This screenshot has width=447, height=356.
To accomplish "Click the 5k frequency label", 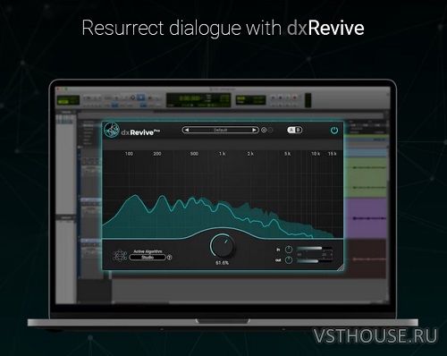I will pyautogui.click(x=287, y=154).
